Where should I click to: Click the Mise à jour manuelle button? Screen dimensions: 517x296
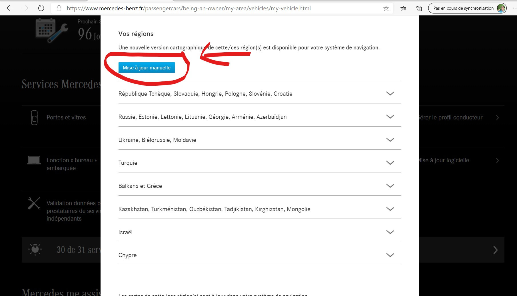(x=147, y=68)
